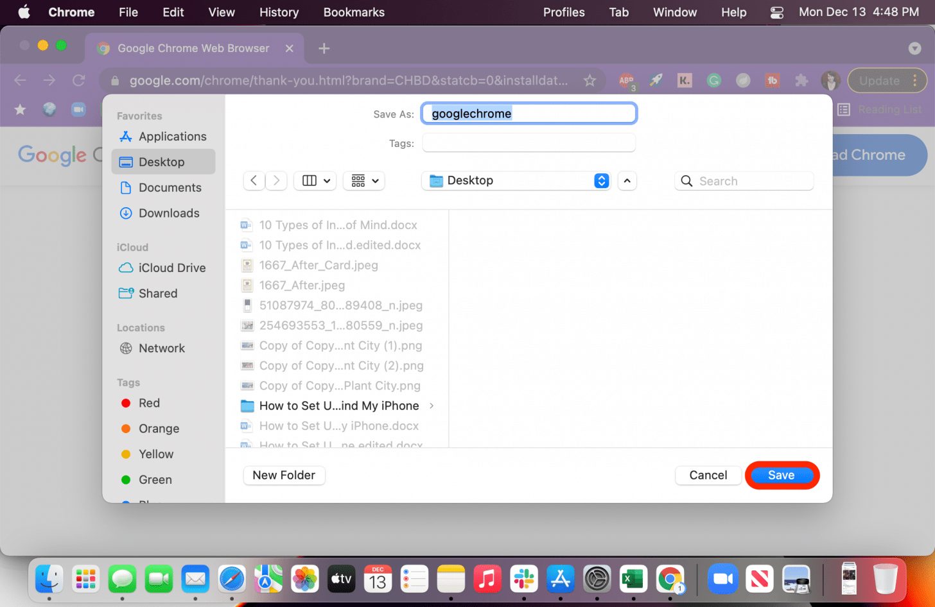Click the back navigation arrow
The width and height of the screenshot is (935, 607).
[x=254, y=180]
